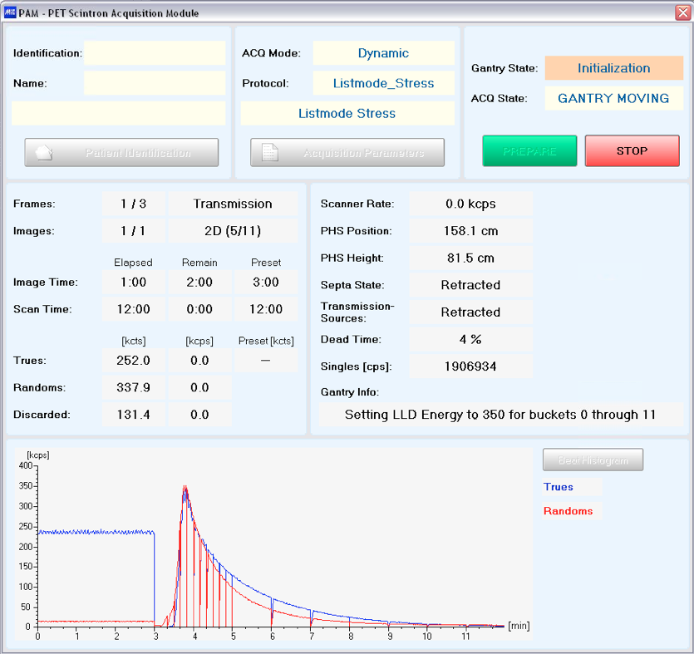Focus the Name input field
The height and width of the screenshot is (654, 694).
(x=155, y=83)
